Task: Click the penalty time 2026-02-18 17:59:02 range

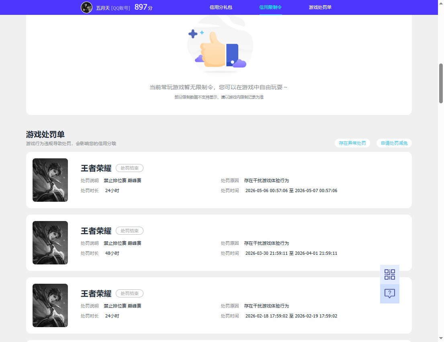Action: tap(291, 316)
